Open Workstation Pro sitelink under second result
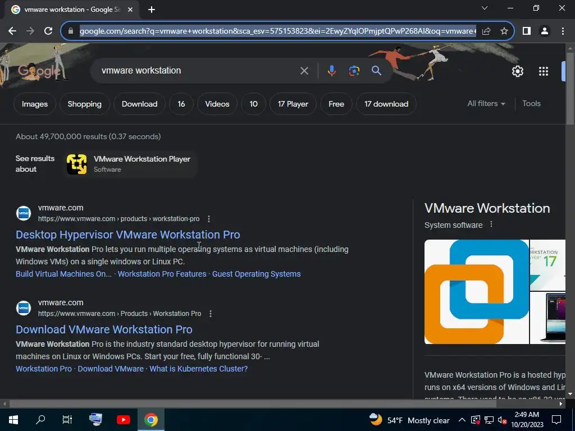Screen dimensions: 575x431 44,369
